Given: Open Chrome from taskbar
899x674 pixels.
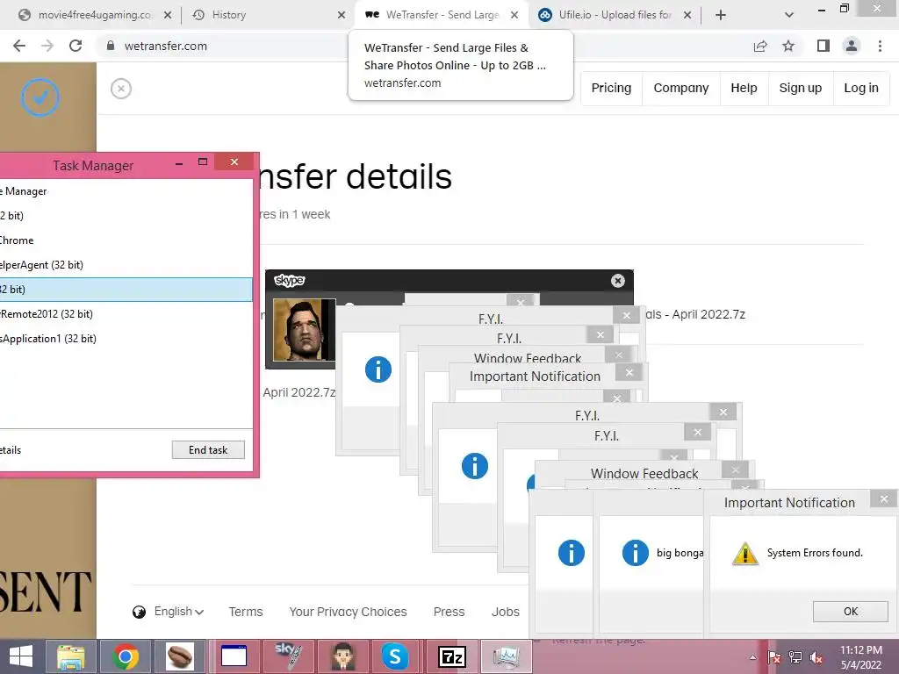Looking at the screenshot, I should (126, 656).
